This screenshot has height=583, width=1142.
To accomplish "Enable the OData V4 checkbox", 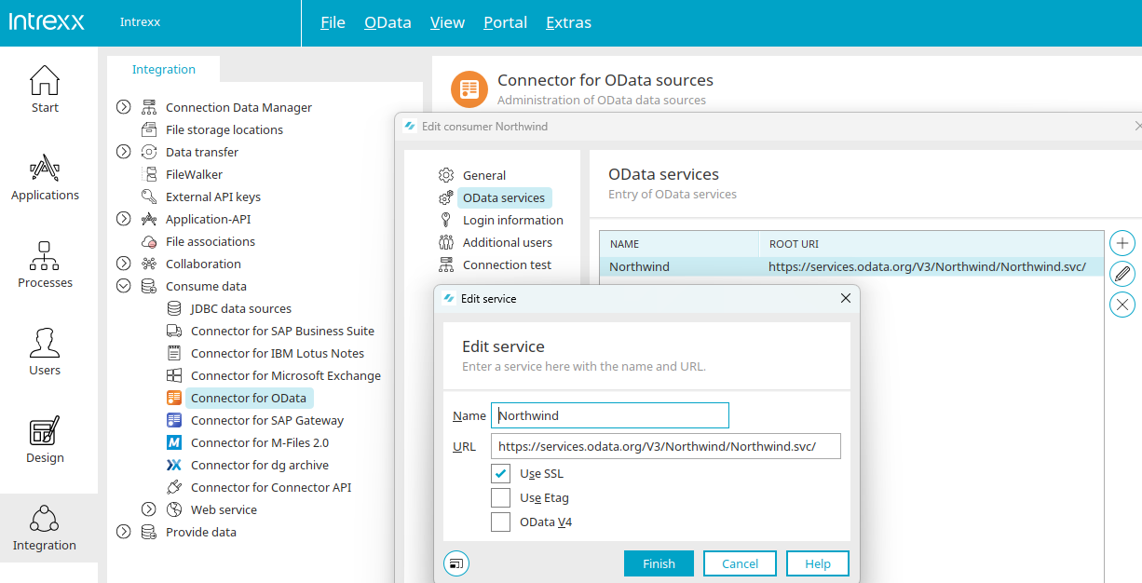I will (x=501, y=522).
